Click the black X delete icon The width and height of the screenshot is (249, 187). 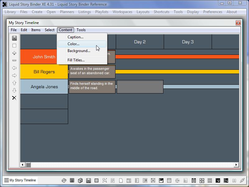14,98
